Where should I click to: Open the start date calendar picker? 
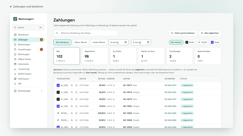[x=126, y=42]
